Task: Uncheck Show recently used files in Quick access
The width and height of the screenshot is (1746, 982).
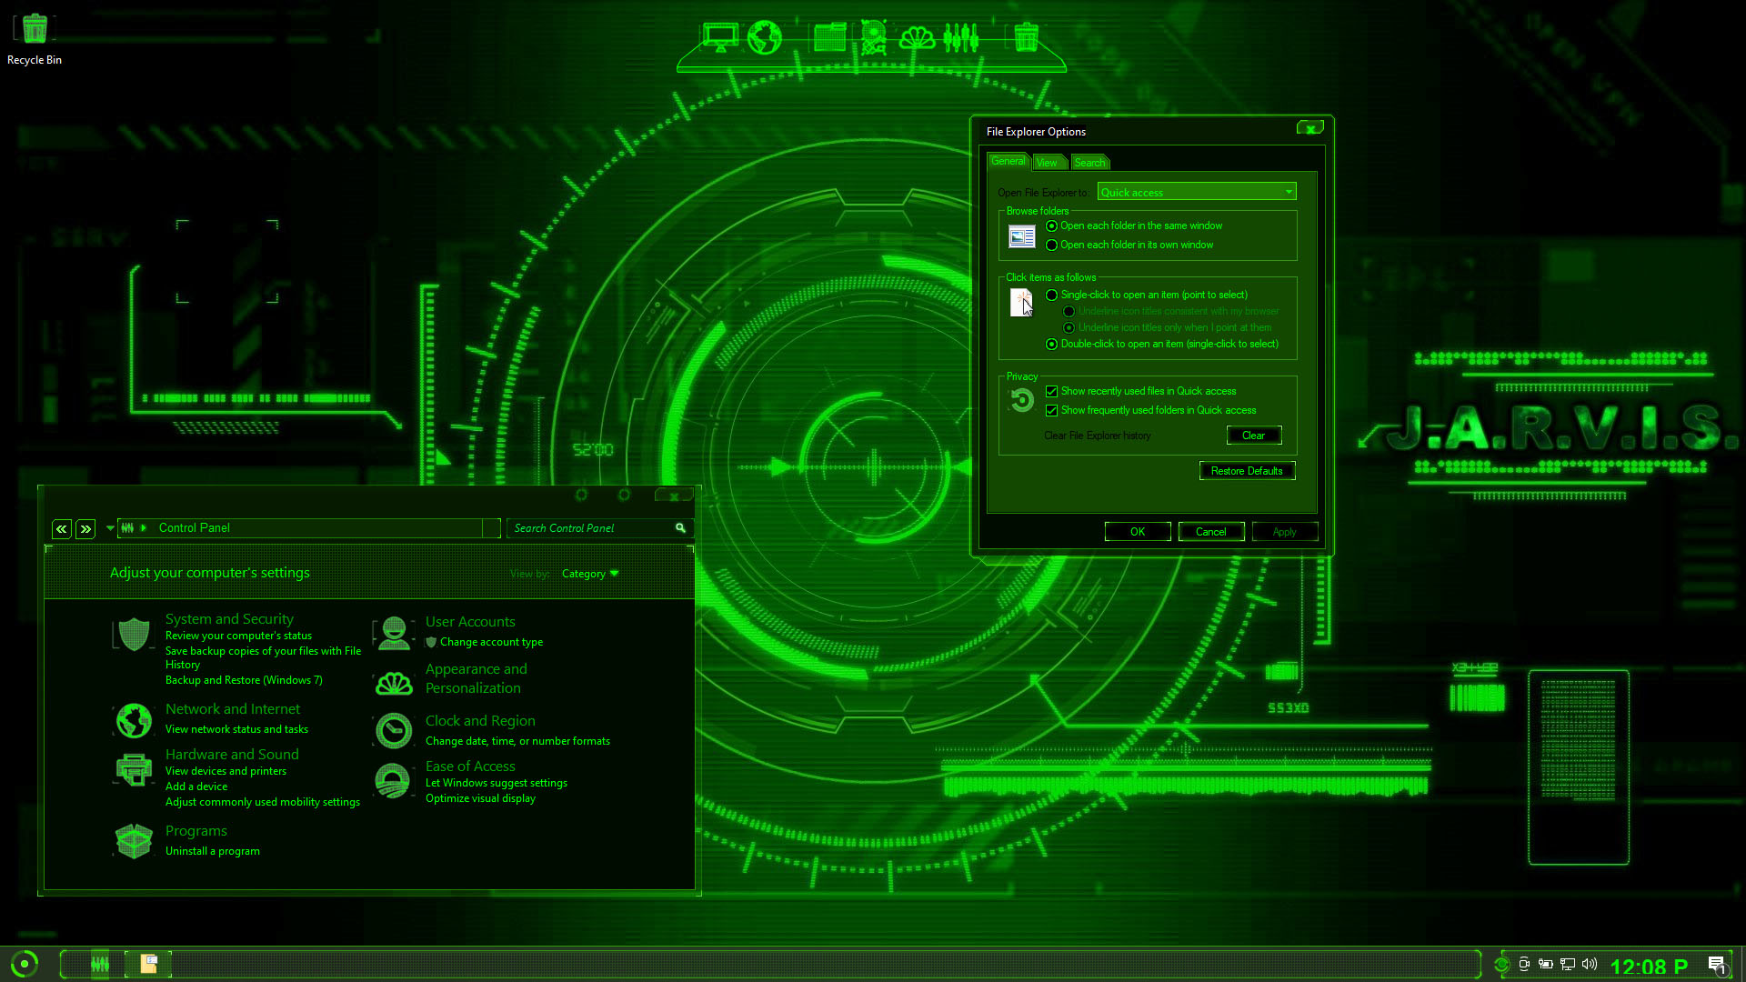Action: [x=1052, y=392]
